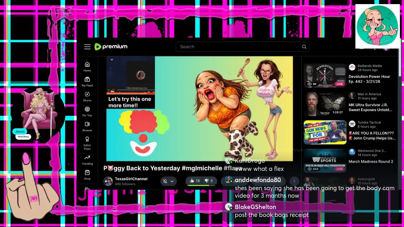The image size is (404, 227).
Task: Open Westwood One channel avatar
Action: 352,152
